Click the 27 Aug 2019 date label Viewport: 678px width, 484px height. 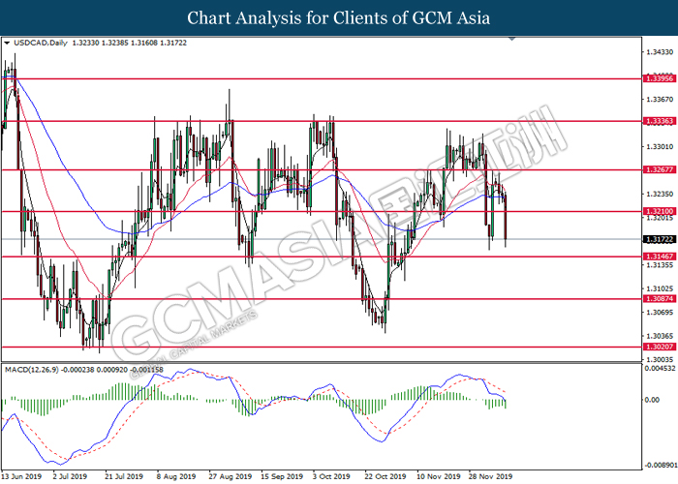click(x=231, y=476)
